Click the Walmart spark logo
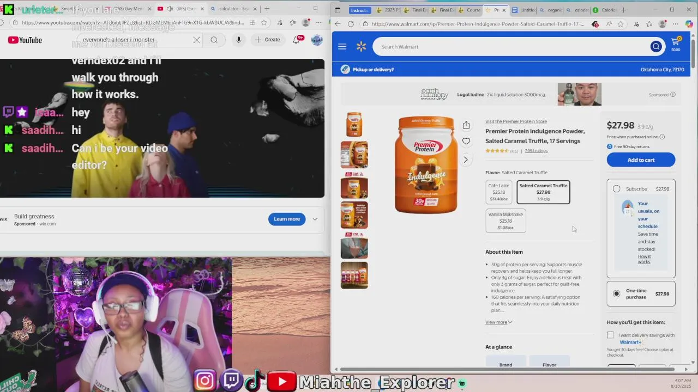698x392 pixels. tap(361, 47)
